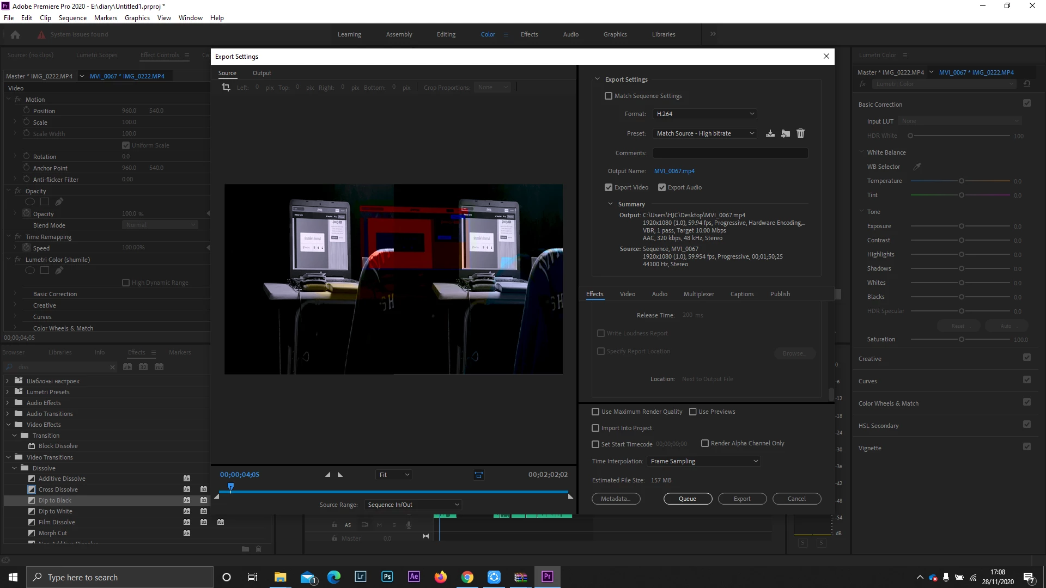Open the Video settings tab
This screenshot has width=1046, height=588.
pos(627,294)
